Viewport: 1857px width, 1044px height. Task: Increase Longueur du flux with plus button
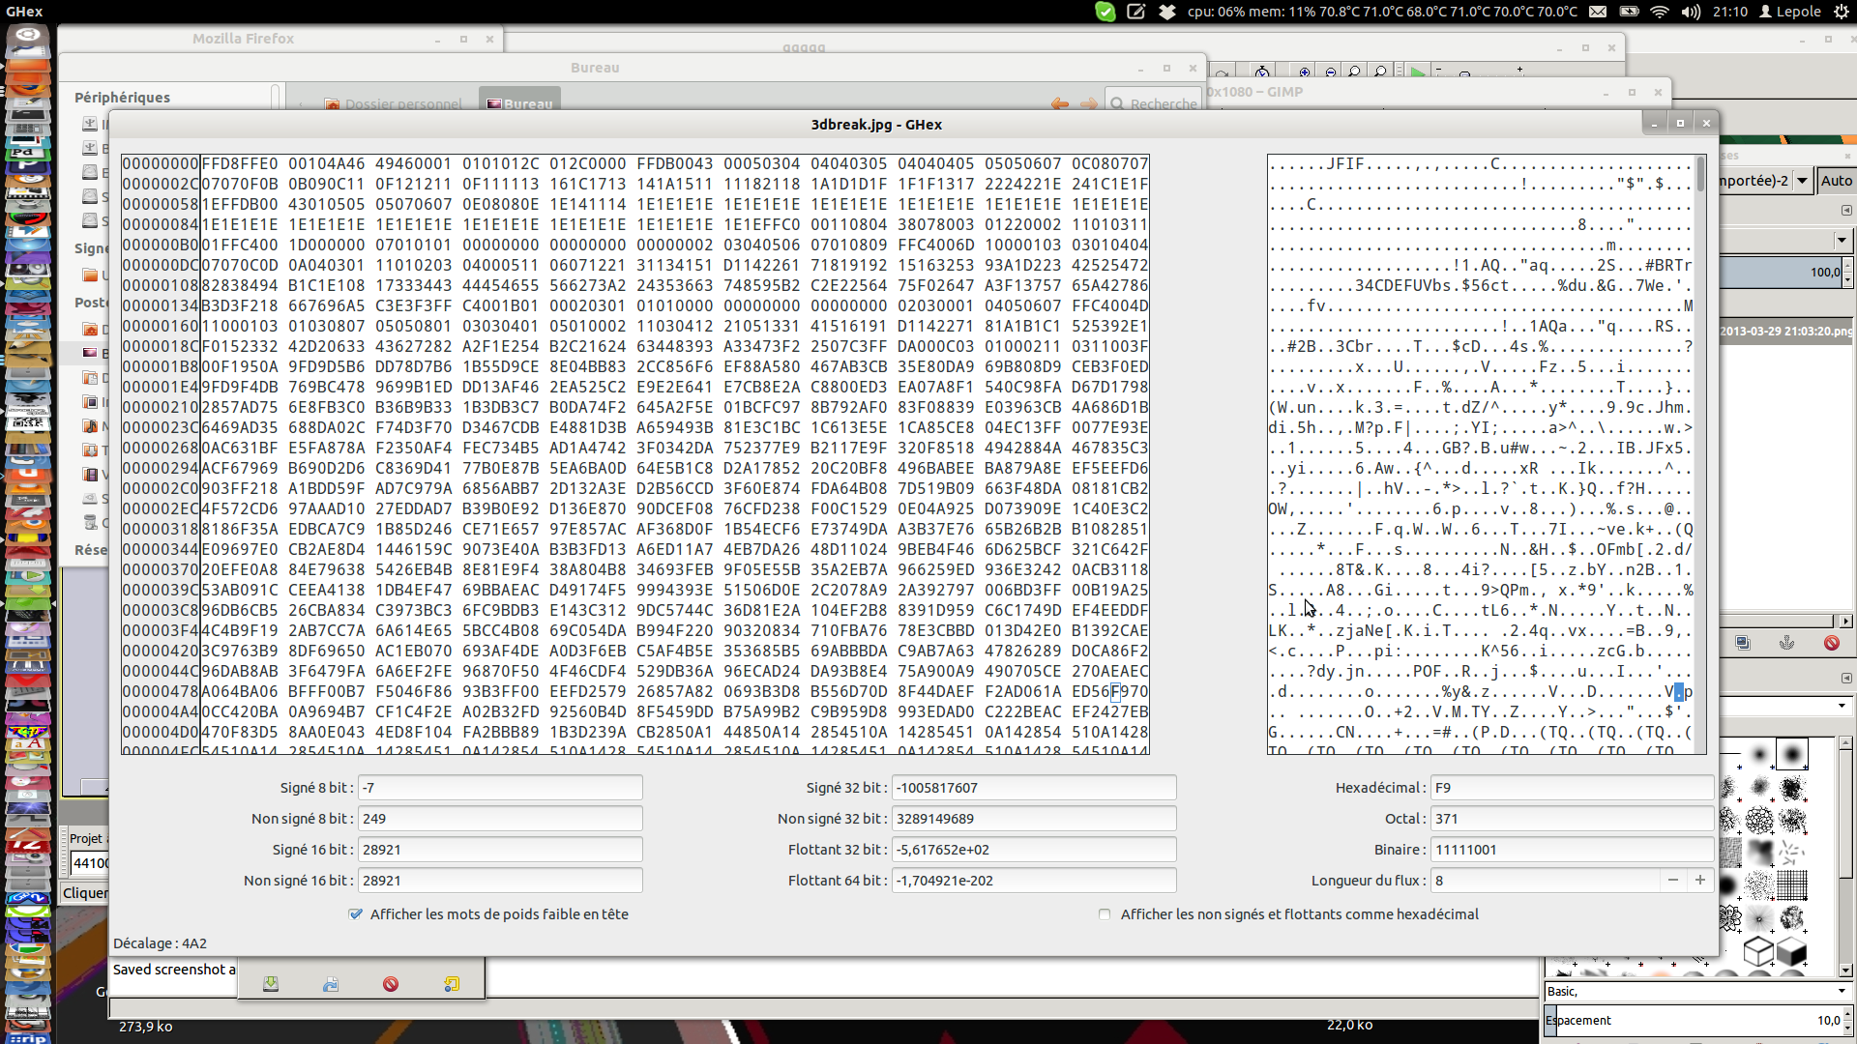[1700, 880]
